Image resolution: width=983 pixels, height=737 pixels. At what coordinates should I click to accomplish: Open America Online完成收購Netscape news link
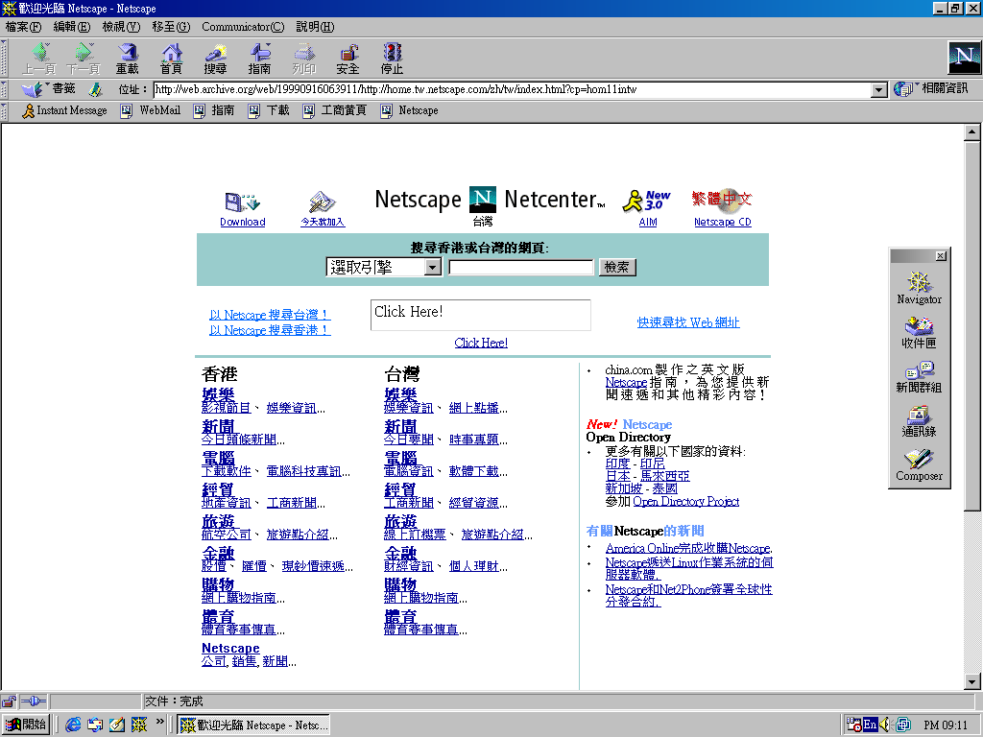click(x=688, y=548)
